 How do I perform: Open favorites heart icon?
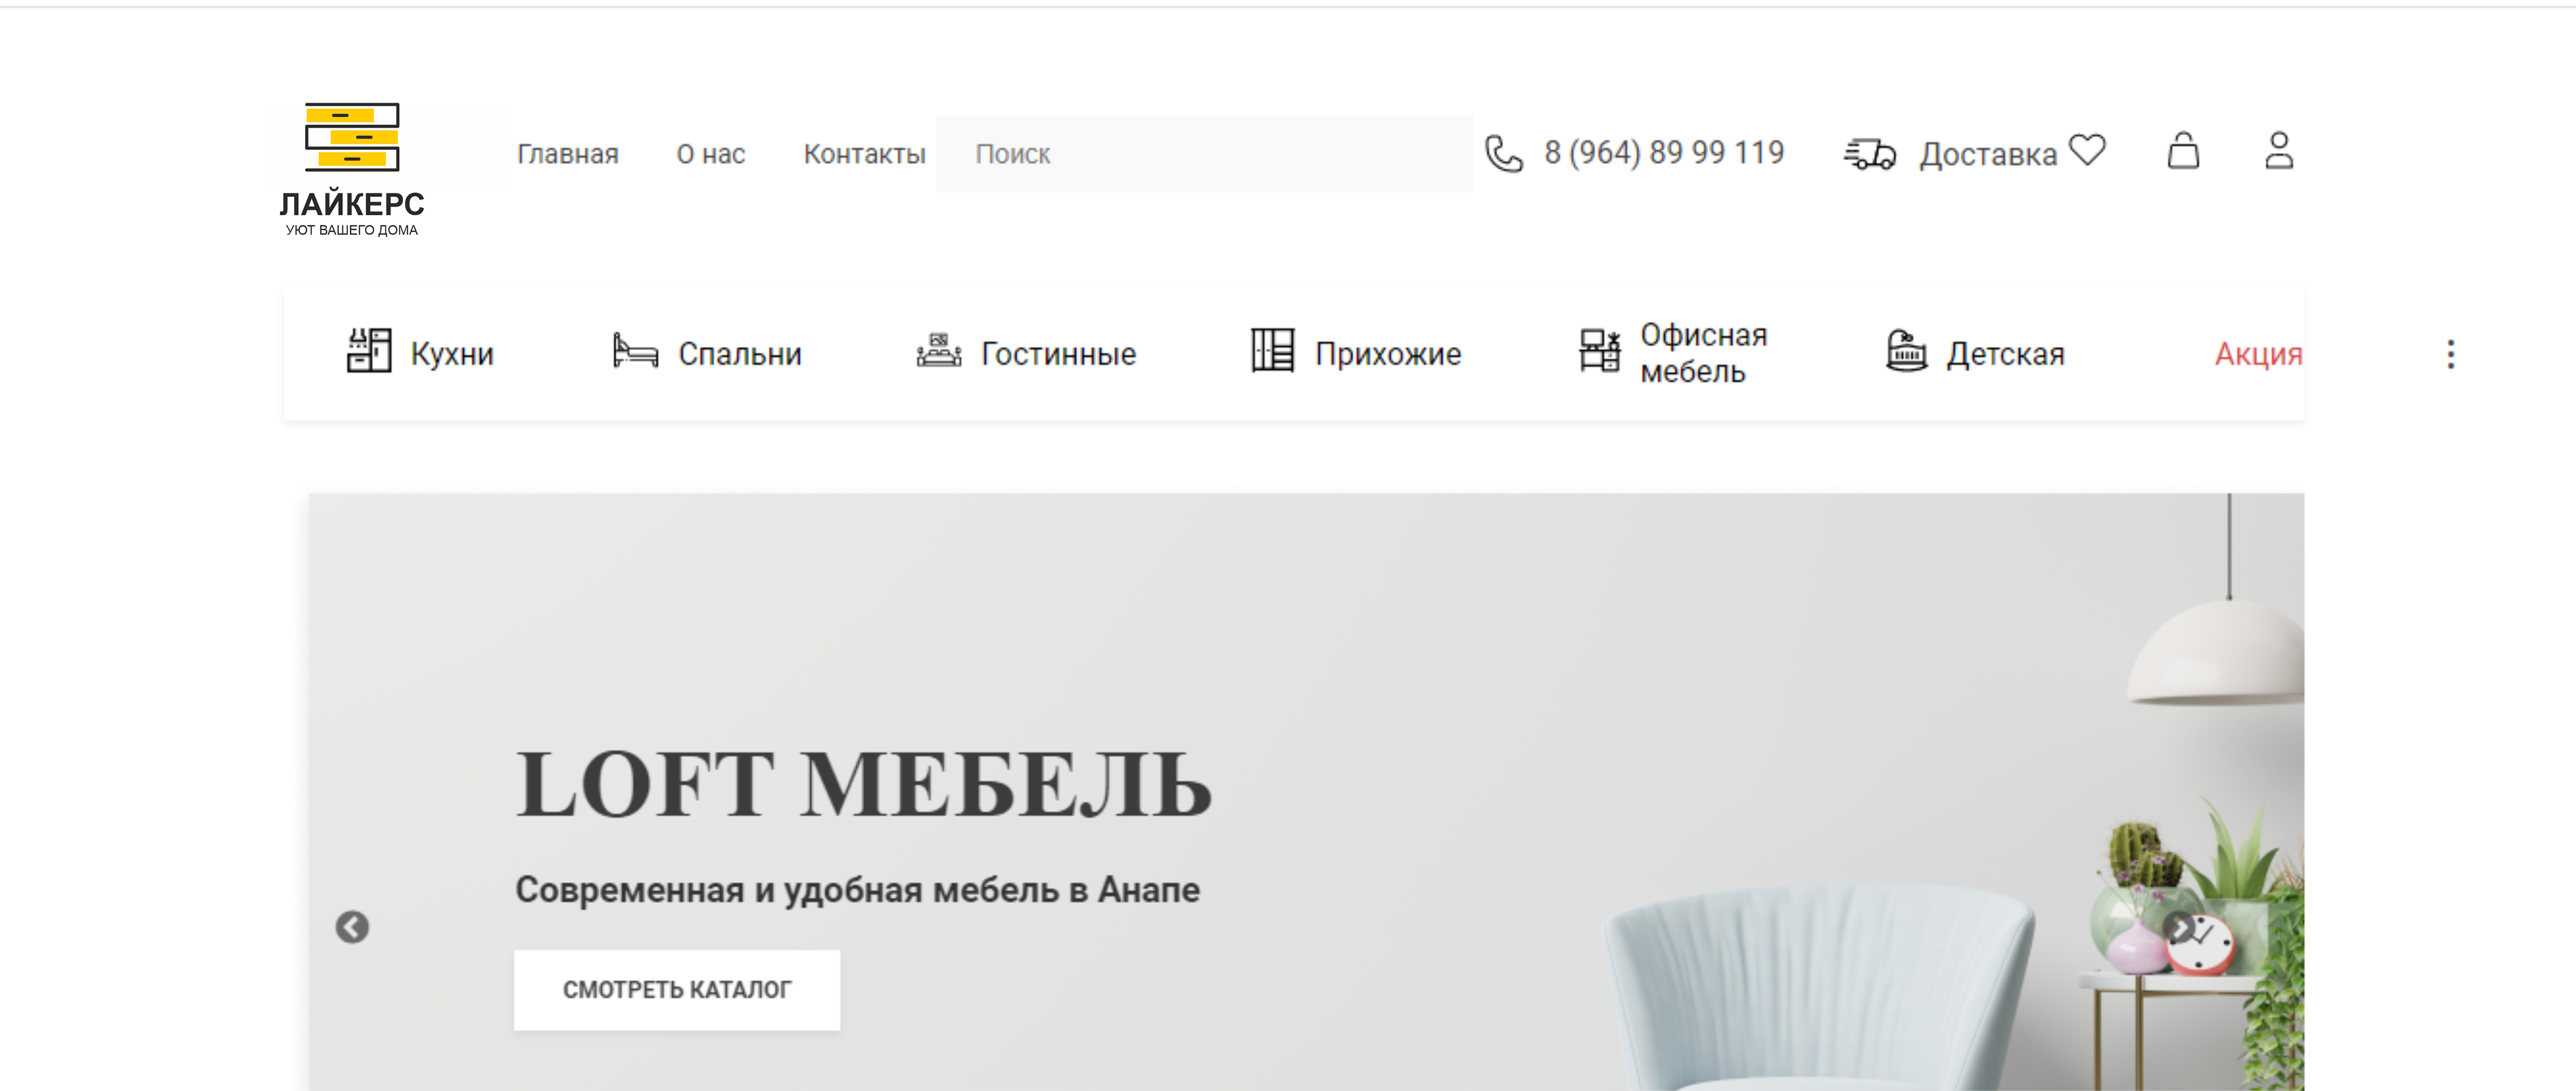(x=2087, y=150)
